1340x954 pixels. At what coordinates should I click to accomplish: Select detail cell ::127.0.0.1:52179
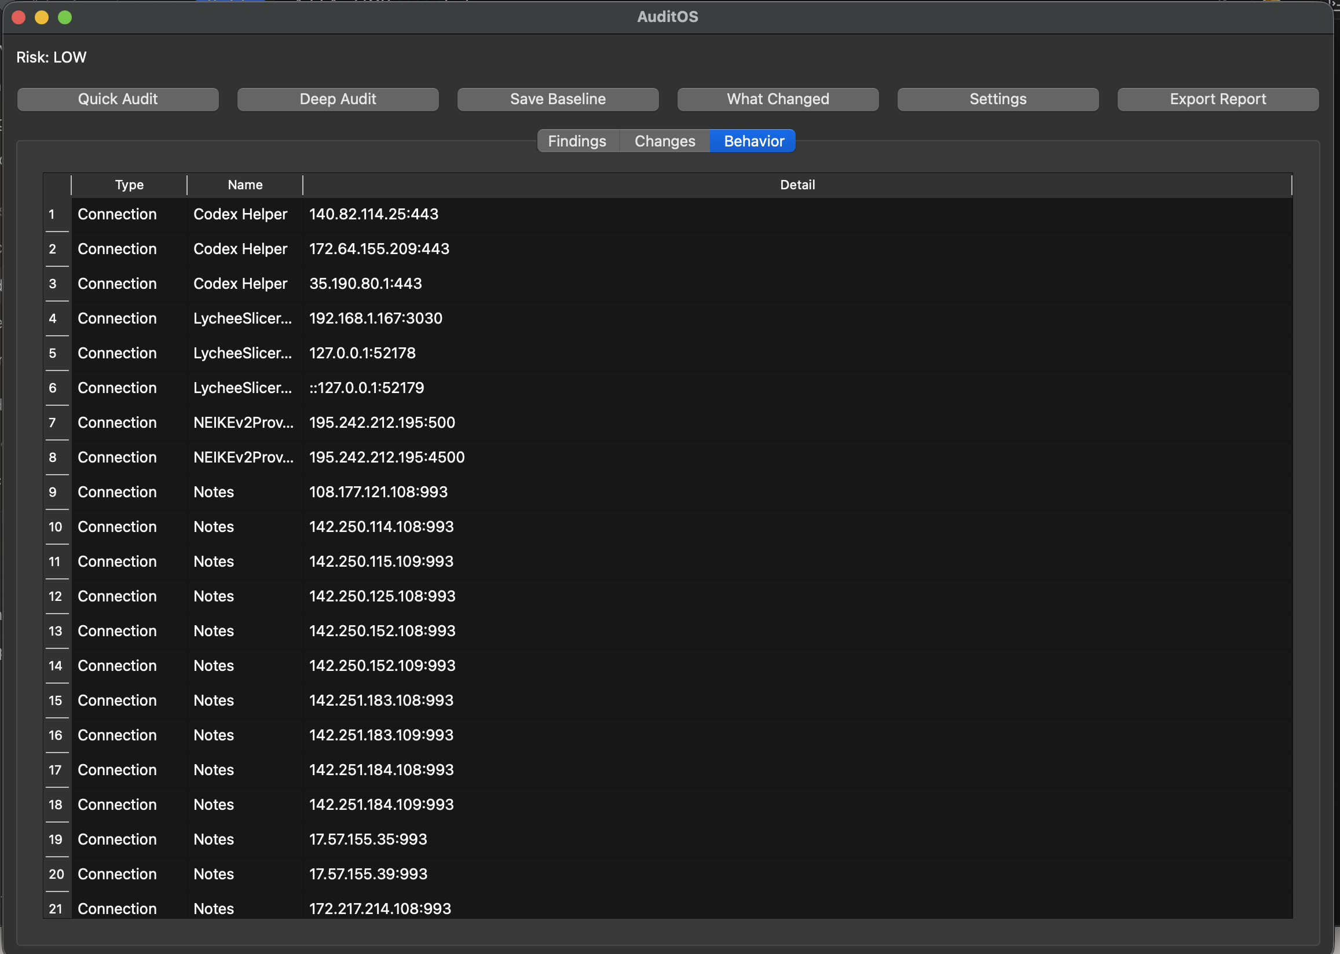[x=797, y=388]
